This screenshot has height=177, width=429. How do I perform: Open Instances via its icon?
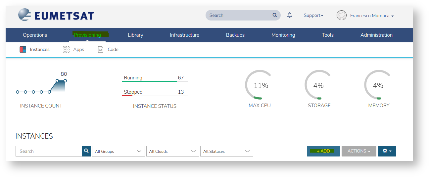click(x=23, y=50)
